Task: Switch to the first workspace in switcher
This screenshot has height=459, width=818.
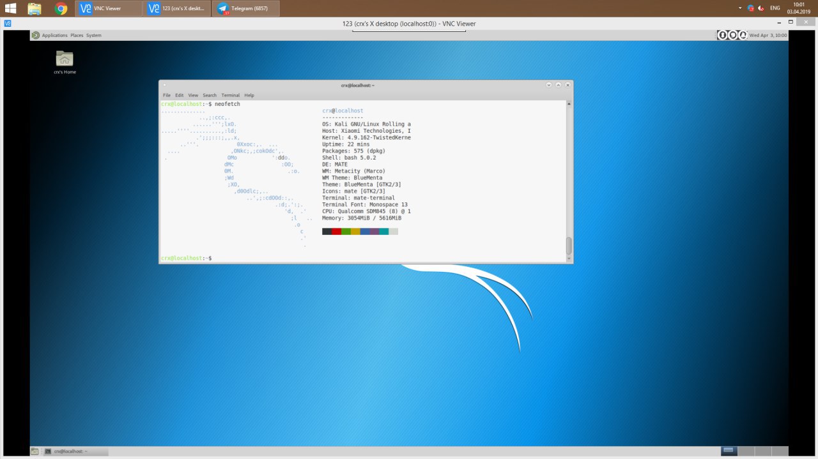Action: pos(729,451)
